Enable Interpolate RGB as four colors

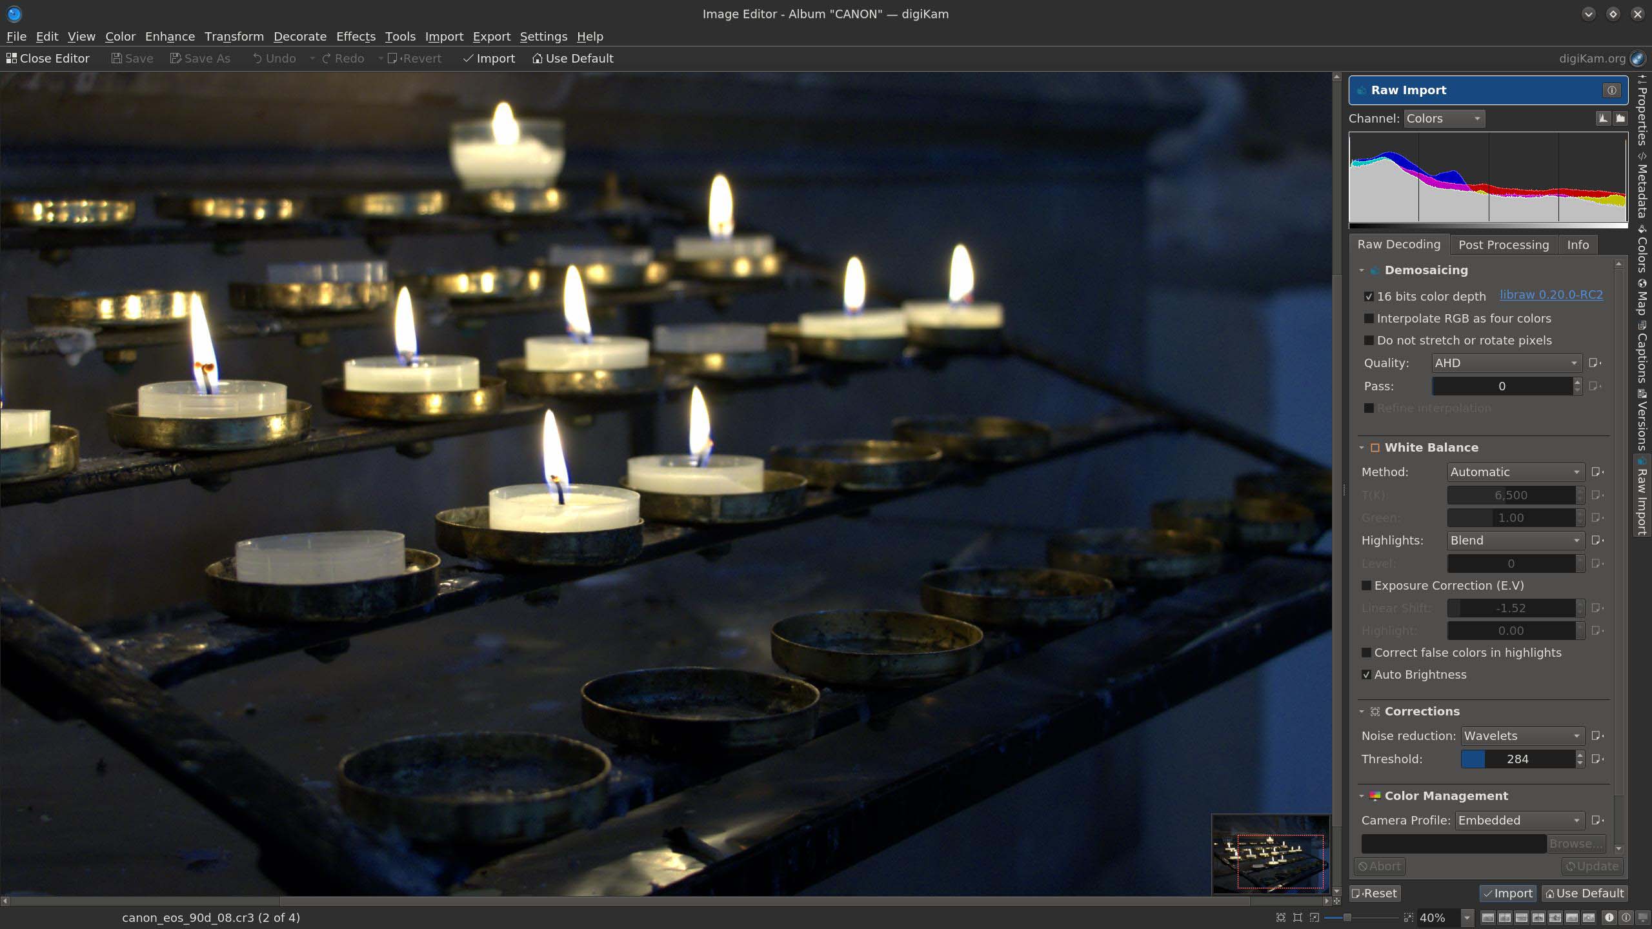tap(1369, 319)
